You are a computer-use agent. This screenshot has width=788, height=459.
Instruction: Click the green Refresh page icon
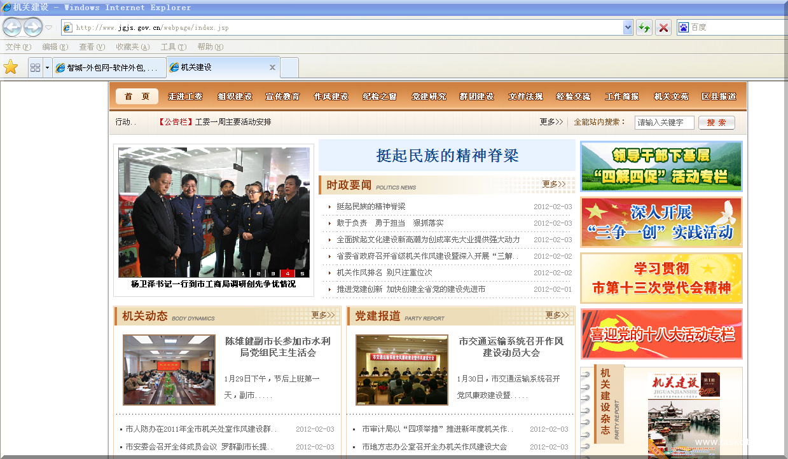[x=644, y=27]
